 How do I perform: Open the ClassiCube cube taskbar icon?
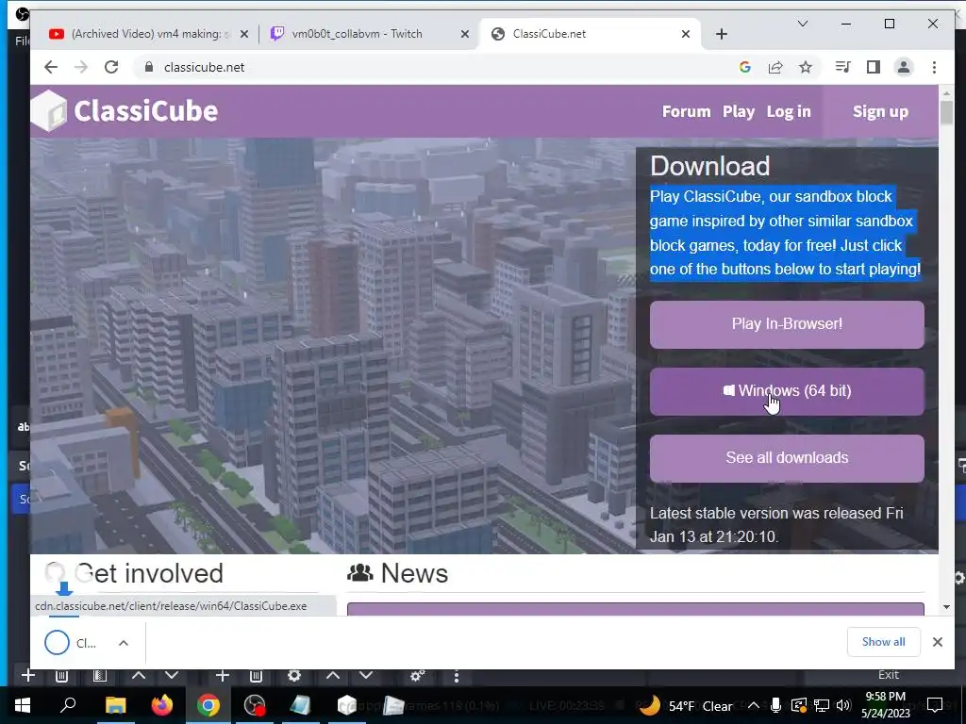[347, 705]
